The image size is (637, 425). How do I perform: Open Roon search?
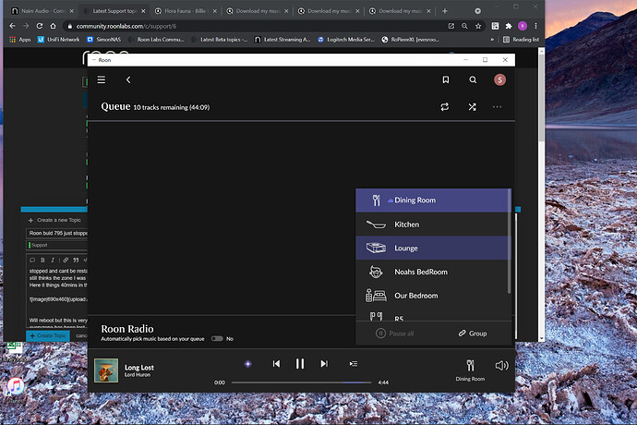(x=473, y=79)
